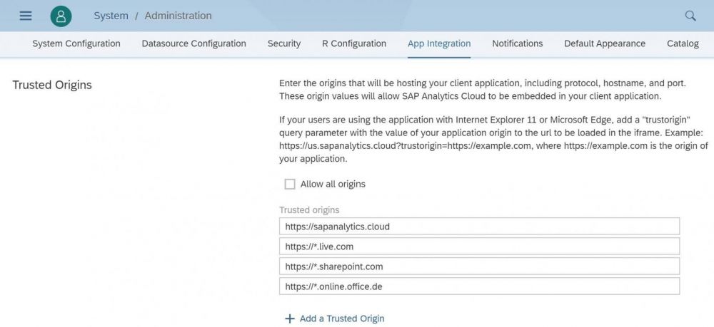
Task: Go to the Notifications tab
Action: (x=517, y=43)
